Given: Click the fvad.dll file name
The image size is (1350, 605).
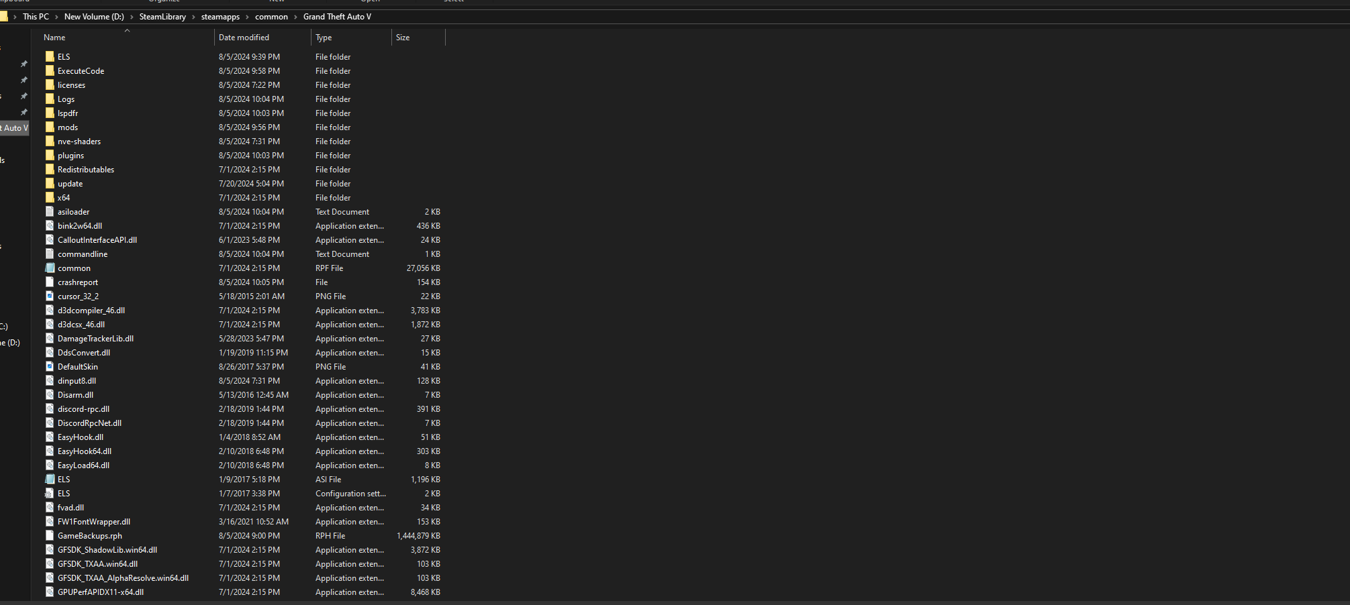Looking at the screenshot, I should pos(70,507).
